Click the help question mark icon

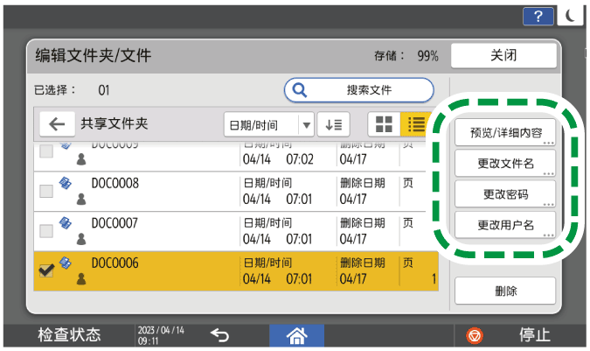[536, 15]
